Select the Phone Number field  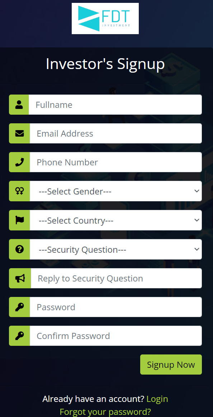click(x=116, y=162)
